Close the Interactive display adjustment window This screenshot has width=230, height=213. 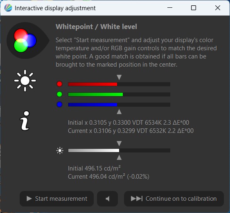pyautogui.click(x=218, y=8)
